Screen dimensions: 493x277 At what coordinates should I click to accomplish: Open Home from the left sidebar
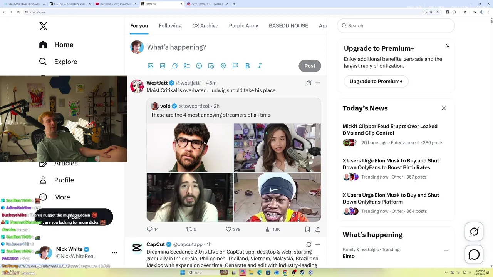(x=56, y=45)
